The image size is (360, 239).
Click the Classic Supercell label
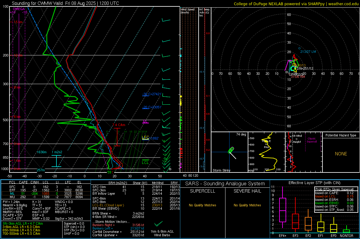click(311, 140)
